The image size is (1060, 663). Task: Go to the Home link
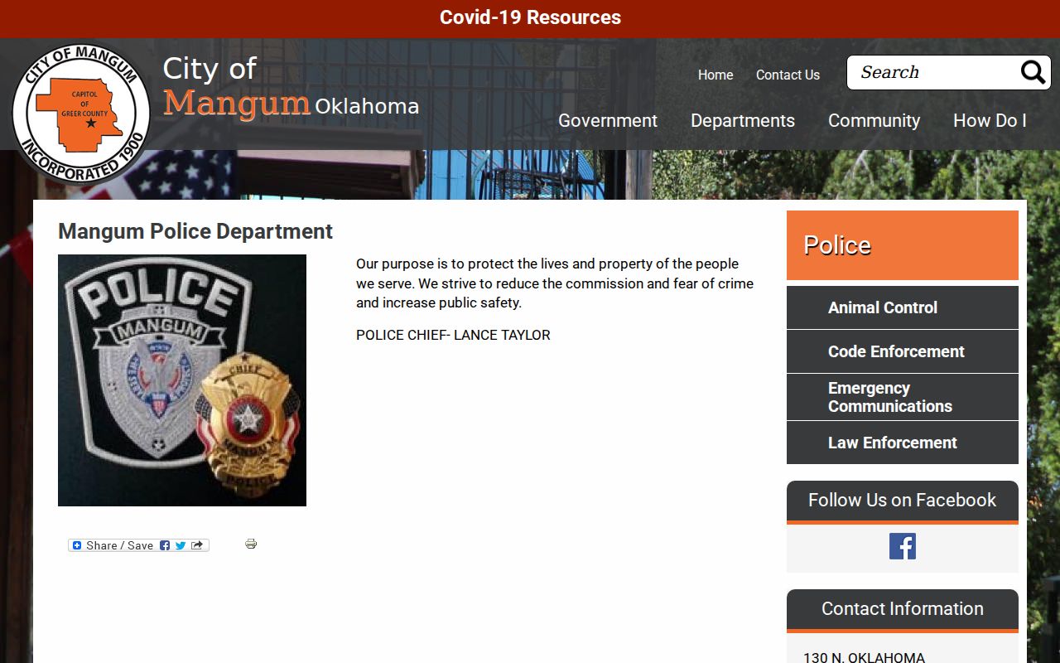pyautogui.click(x=715, y=75)
